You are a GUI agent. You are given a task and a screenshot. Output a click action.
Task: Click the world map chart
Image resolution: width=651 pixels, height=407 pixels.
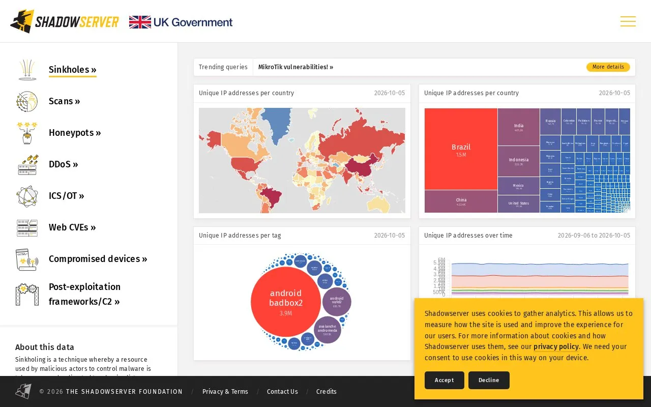(x=302, y=160)
